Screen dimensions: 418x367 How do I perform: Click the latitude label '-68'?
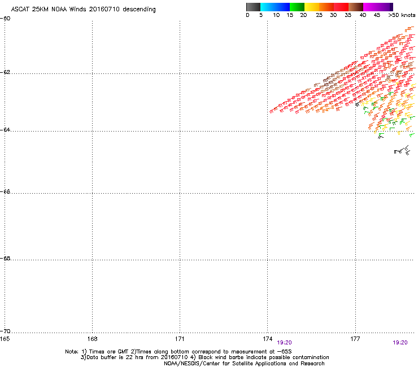[x=5, y=259]
